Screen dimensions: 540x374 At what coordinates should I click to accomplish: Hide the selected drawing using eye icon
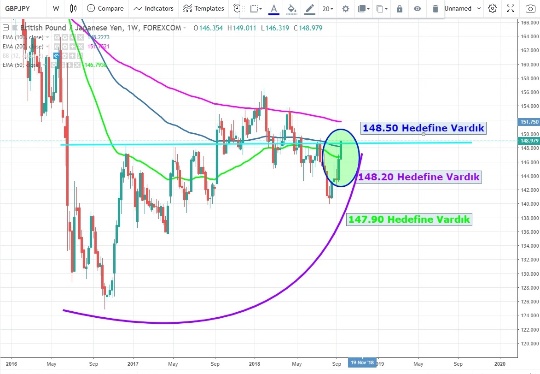pyautogui.click(x=418, y=9)
